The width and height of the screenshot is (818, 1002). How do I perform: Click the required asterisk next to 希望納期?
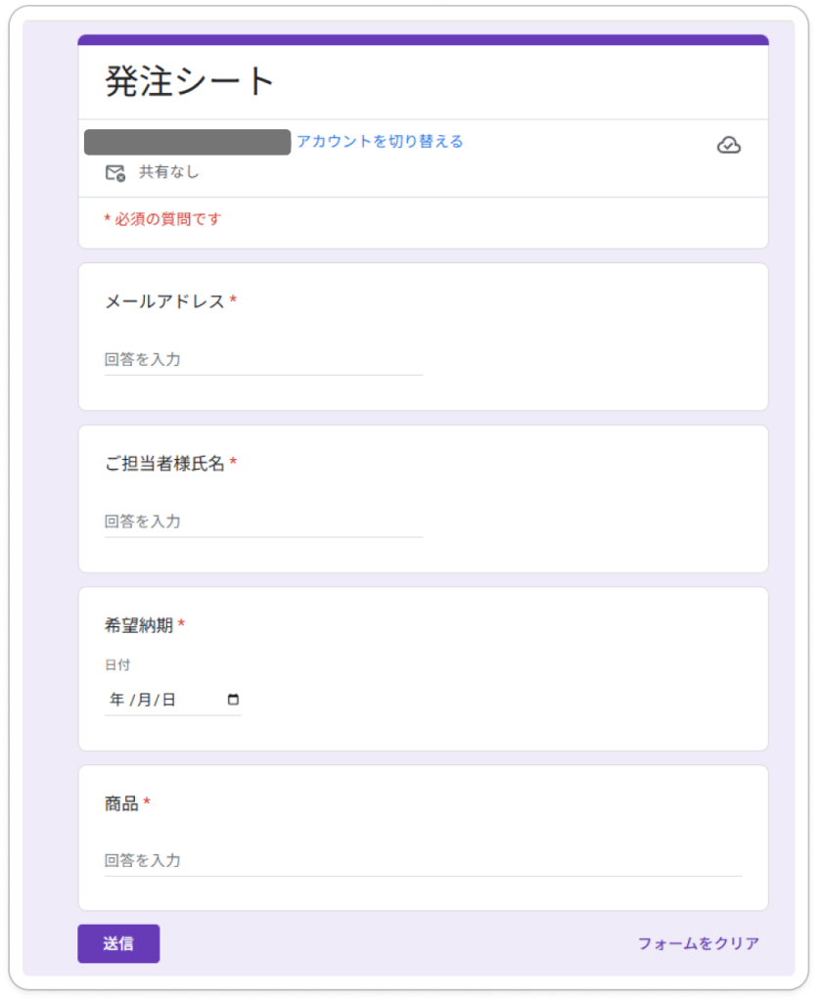pyautogui.click(x=181, y=624)
